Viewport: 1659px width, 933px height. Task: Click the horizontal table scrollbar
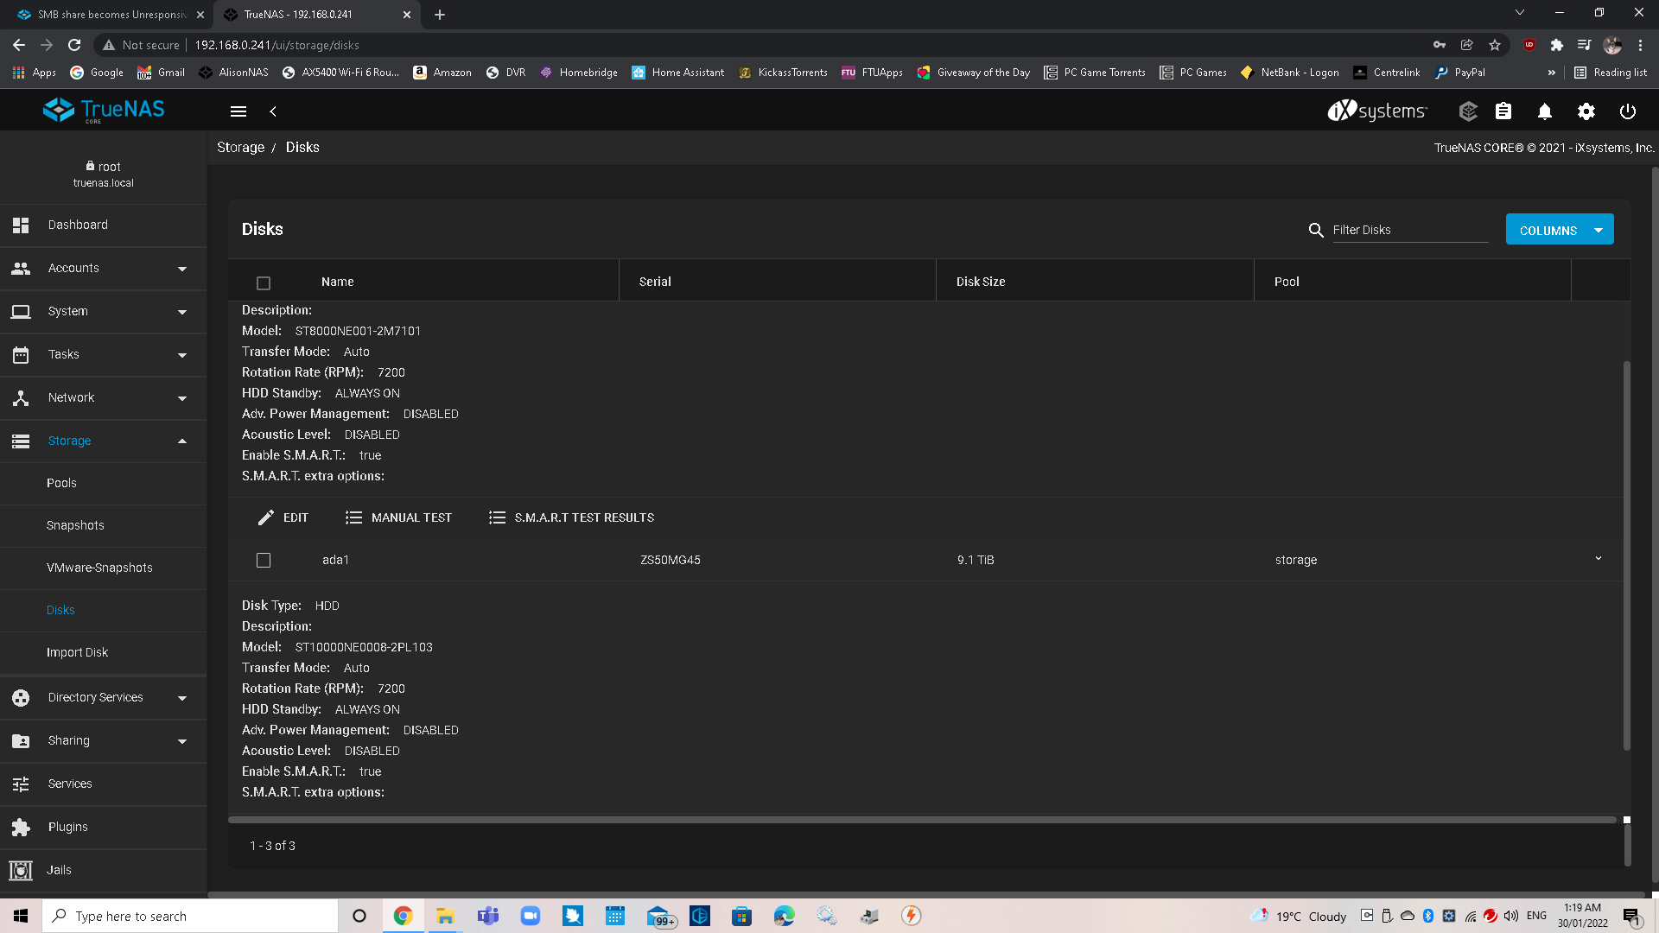pos(921,819)
